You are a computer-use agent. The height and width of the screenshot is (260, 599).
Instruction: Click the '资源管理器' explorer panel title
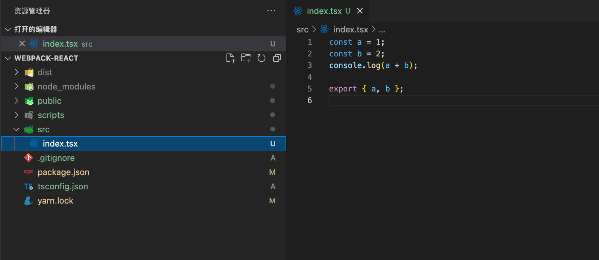(32, 11)
